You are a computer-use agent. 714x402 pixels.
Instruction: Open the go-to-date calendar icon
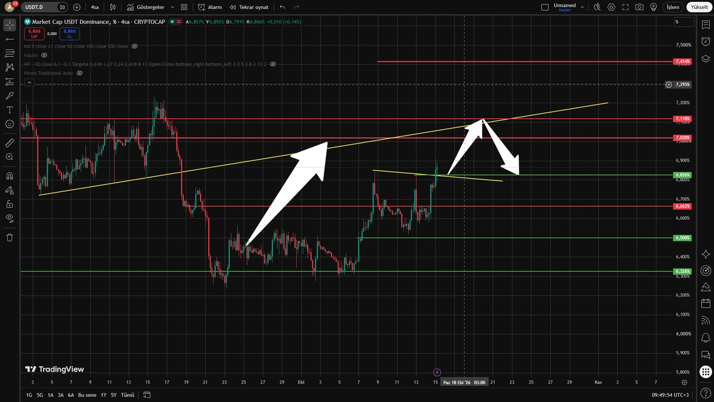(x=147, y=395)
